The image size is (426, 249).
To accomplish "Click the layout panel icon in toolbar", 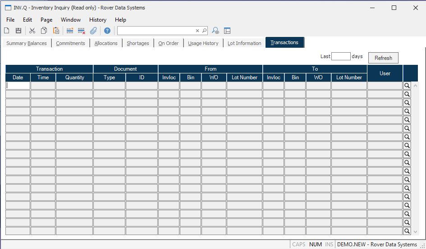I will [227, 31].
